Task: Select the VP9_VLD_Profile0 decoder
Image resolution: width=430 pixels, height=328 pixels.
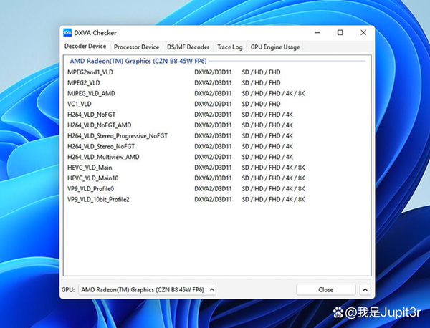Action: point(90,189)
